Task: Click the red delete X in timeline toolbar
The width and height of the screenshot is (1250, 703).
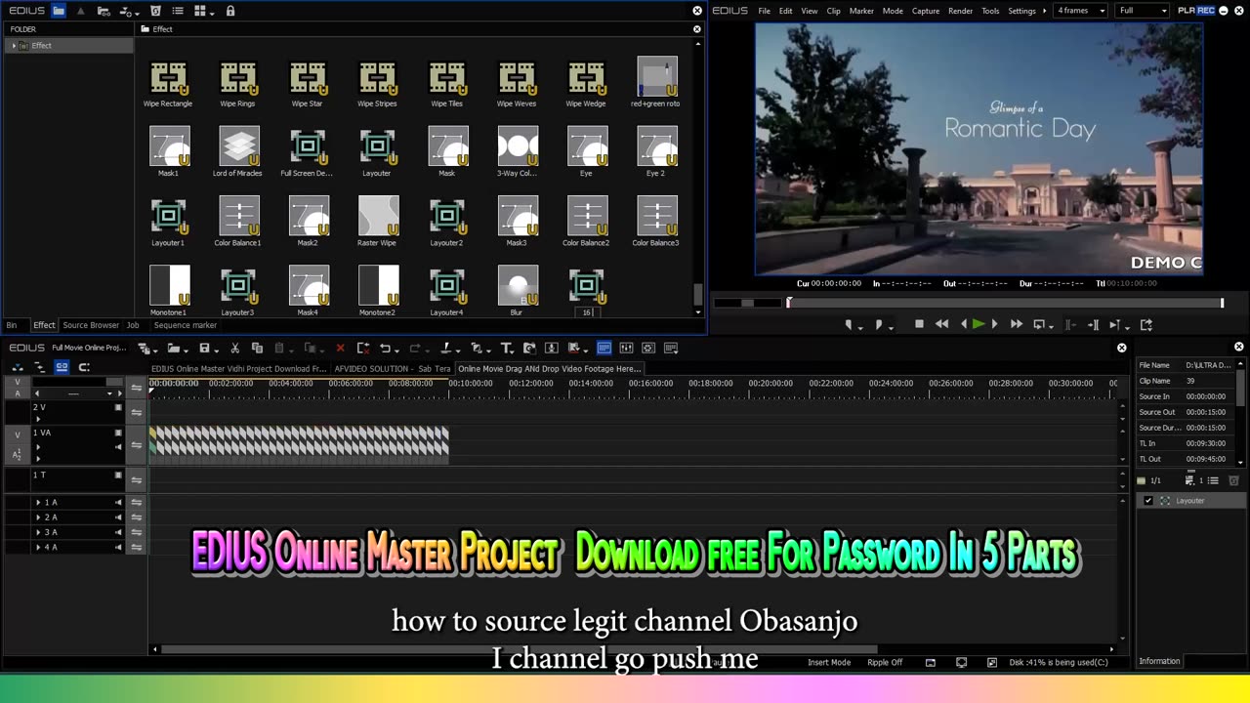Action: 340,348
